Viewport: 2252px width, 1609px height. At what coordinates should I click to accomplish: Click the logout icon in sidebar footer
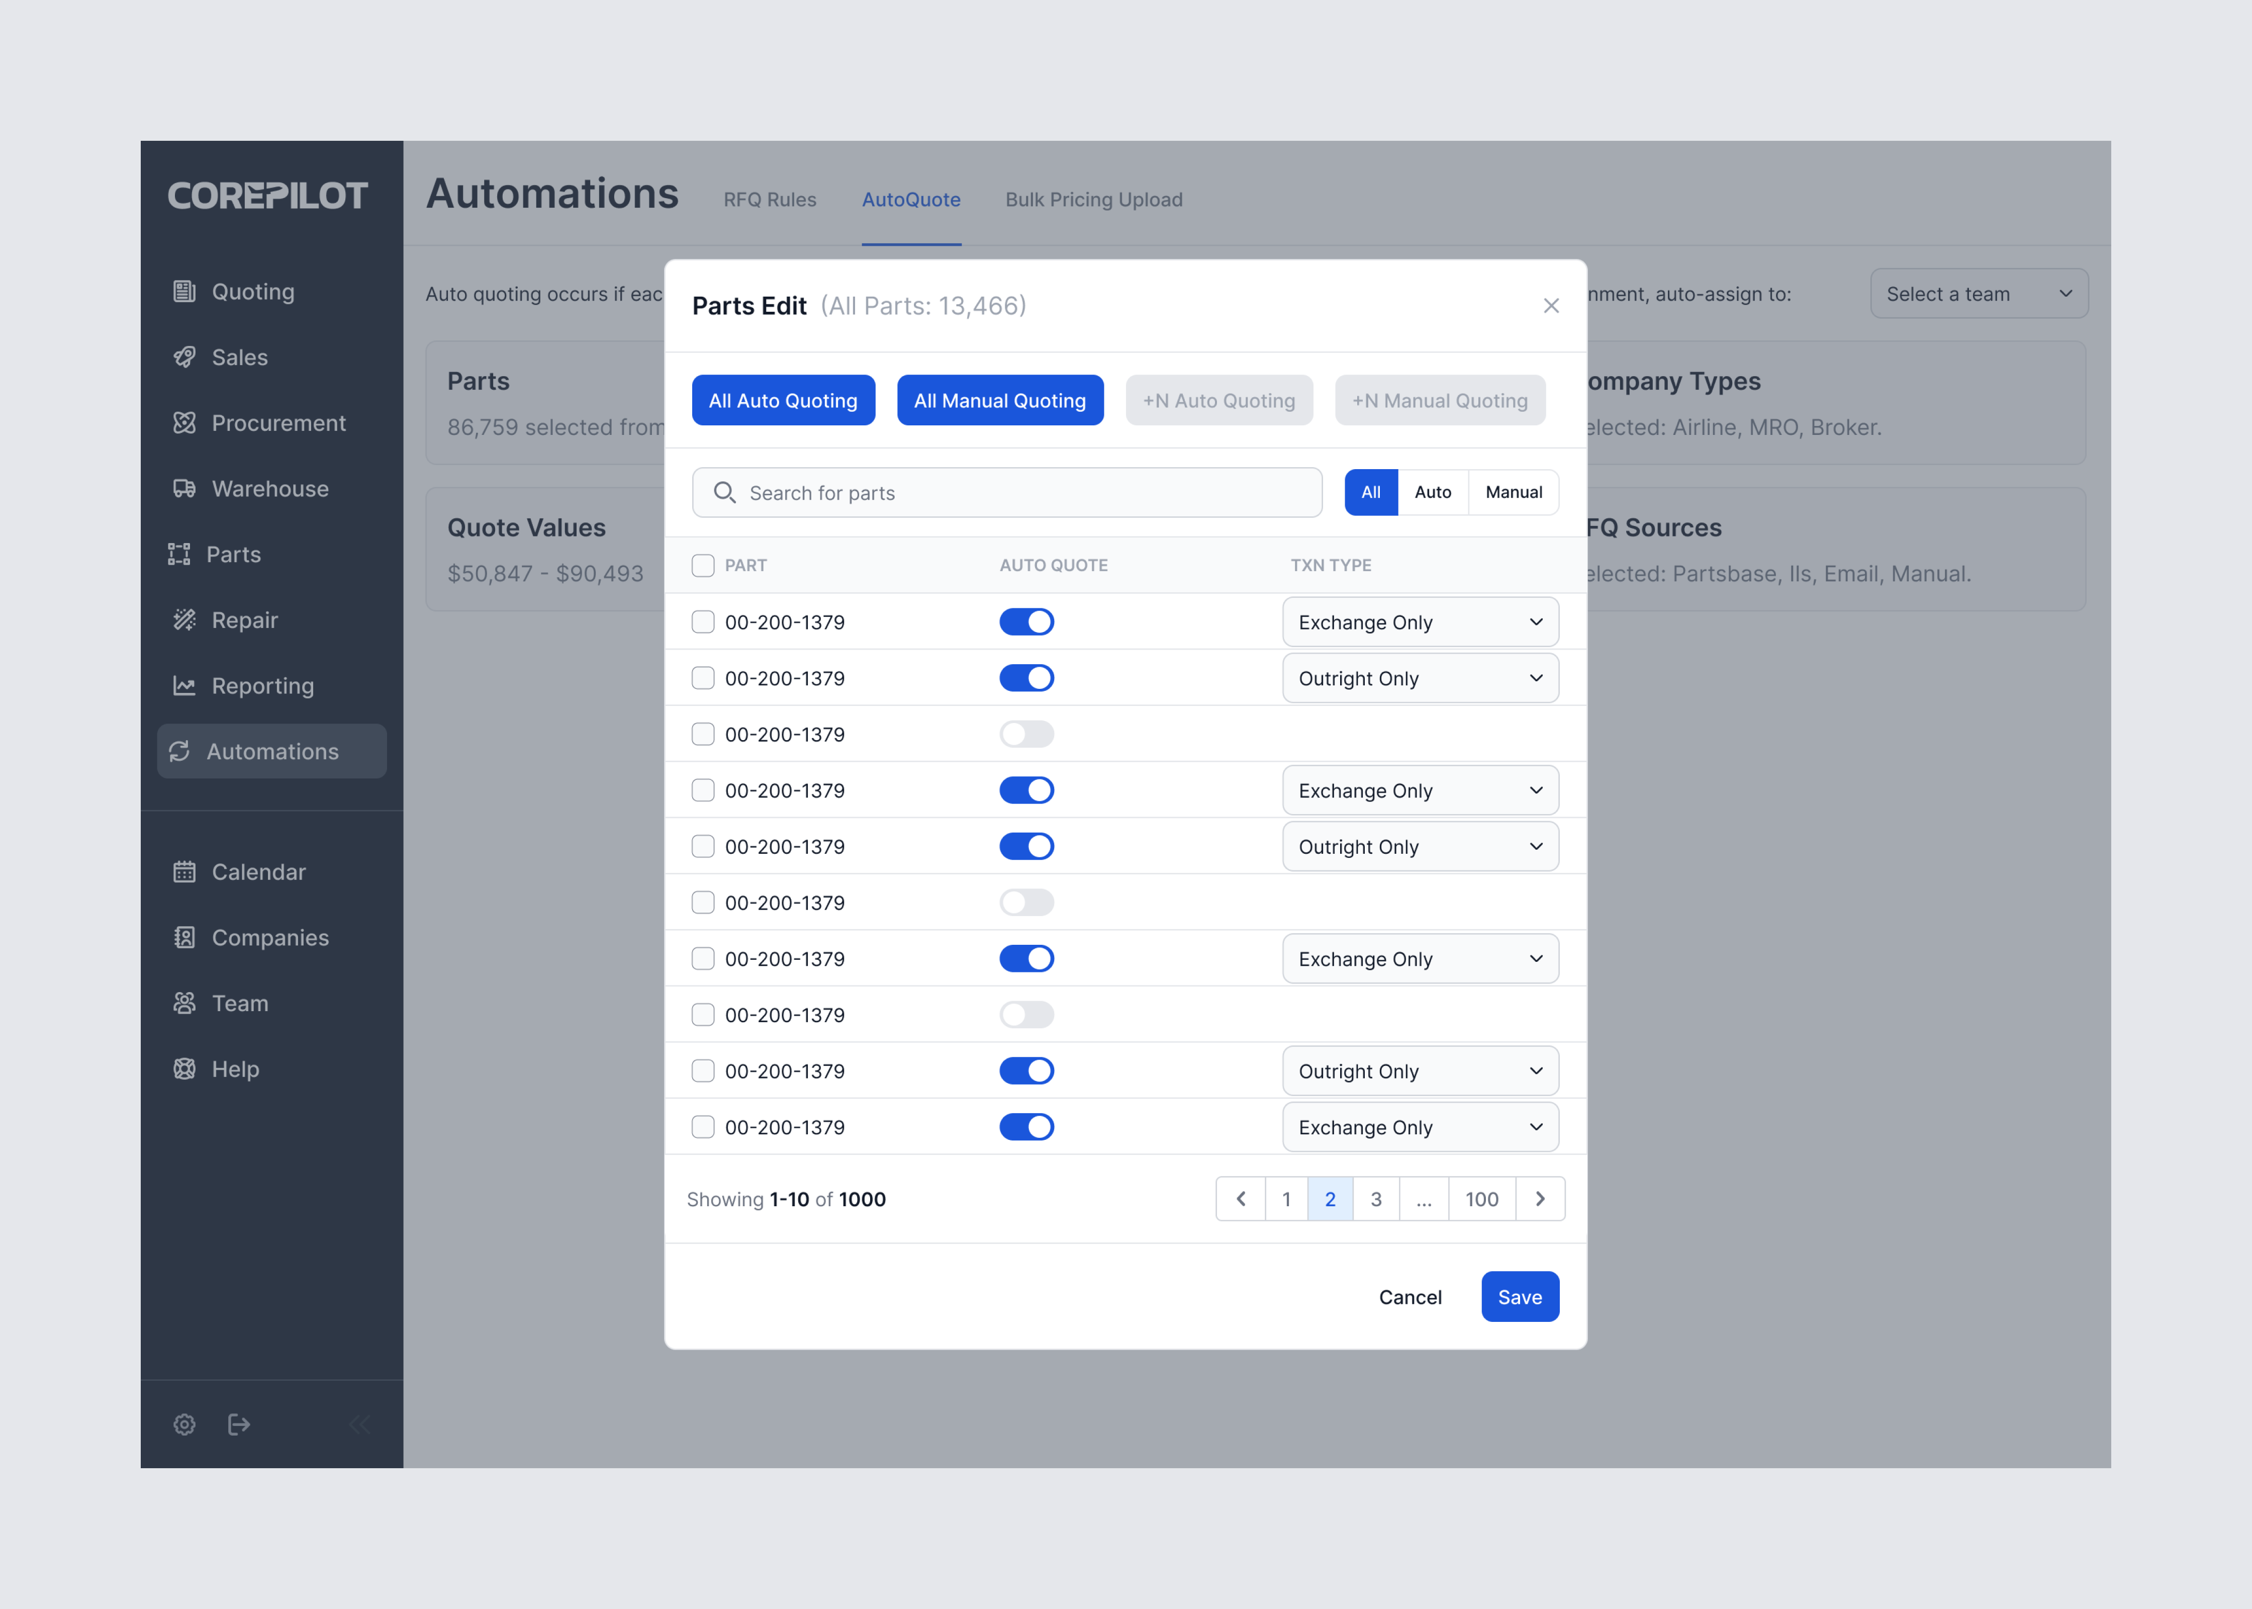point(239,1424)
